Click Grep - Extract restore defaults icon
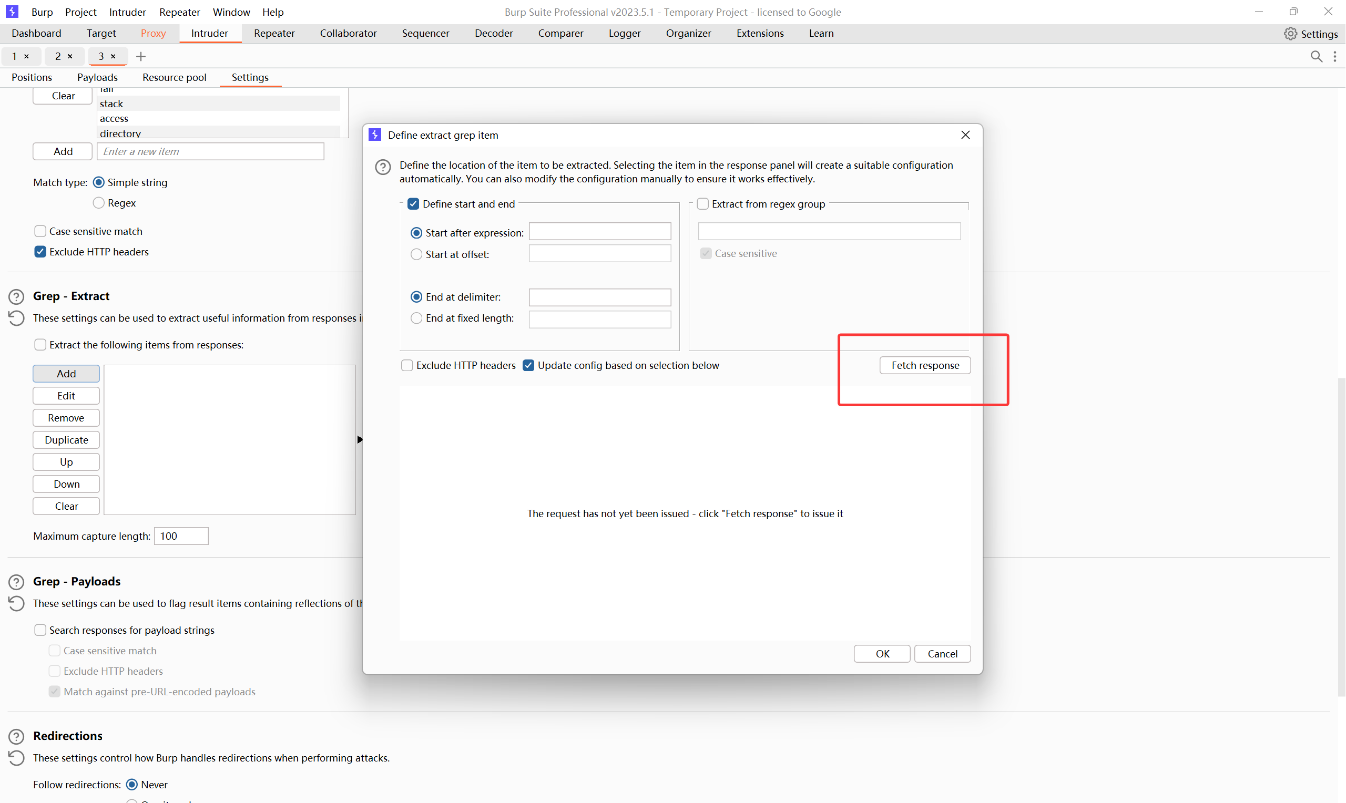Viewport: 1346px width, 803px height. click(x=16, y=318)
